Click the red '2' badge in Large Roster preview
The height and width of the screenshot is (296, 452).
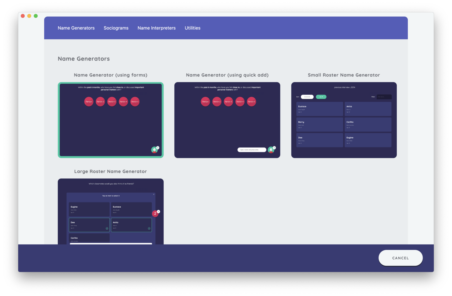(x=155, y=214)
